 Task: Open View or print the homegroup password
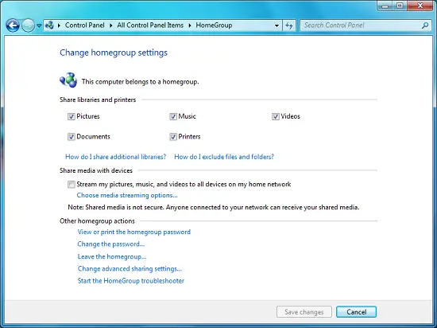134,232
